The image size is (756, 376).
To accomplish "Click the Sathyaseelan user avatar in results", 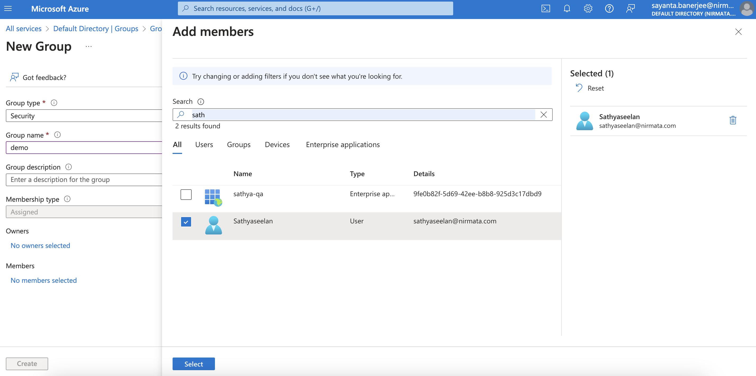I will (213, 225).
